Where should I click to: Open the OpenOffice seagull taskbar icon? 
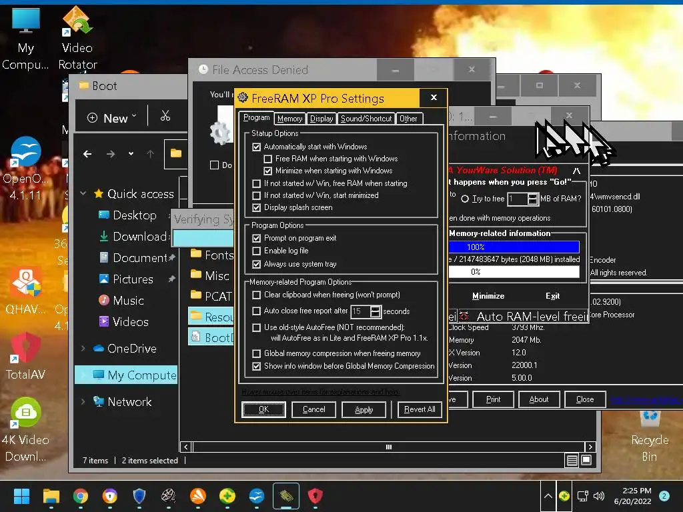click(x=257, y=496)
